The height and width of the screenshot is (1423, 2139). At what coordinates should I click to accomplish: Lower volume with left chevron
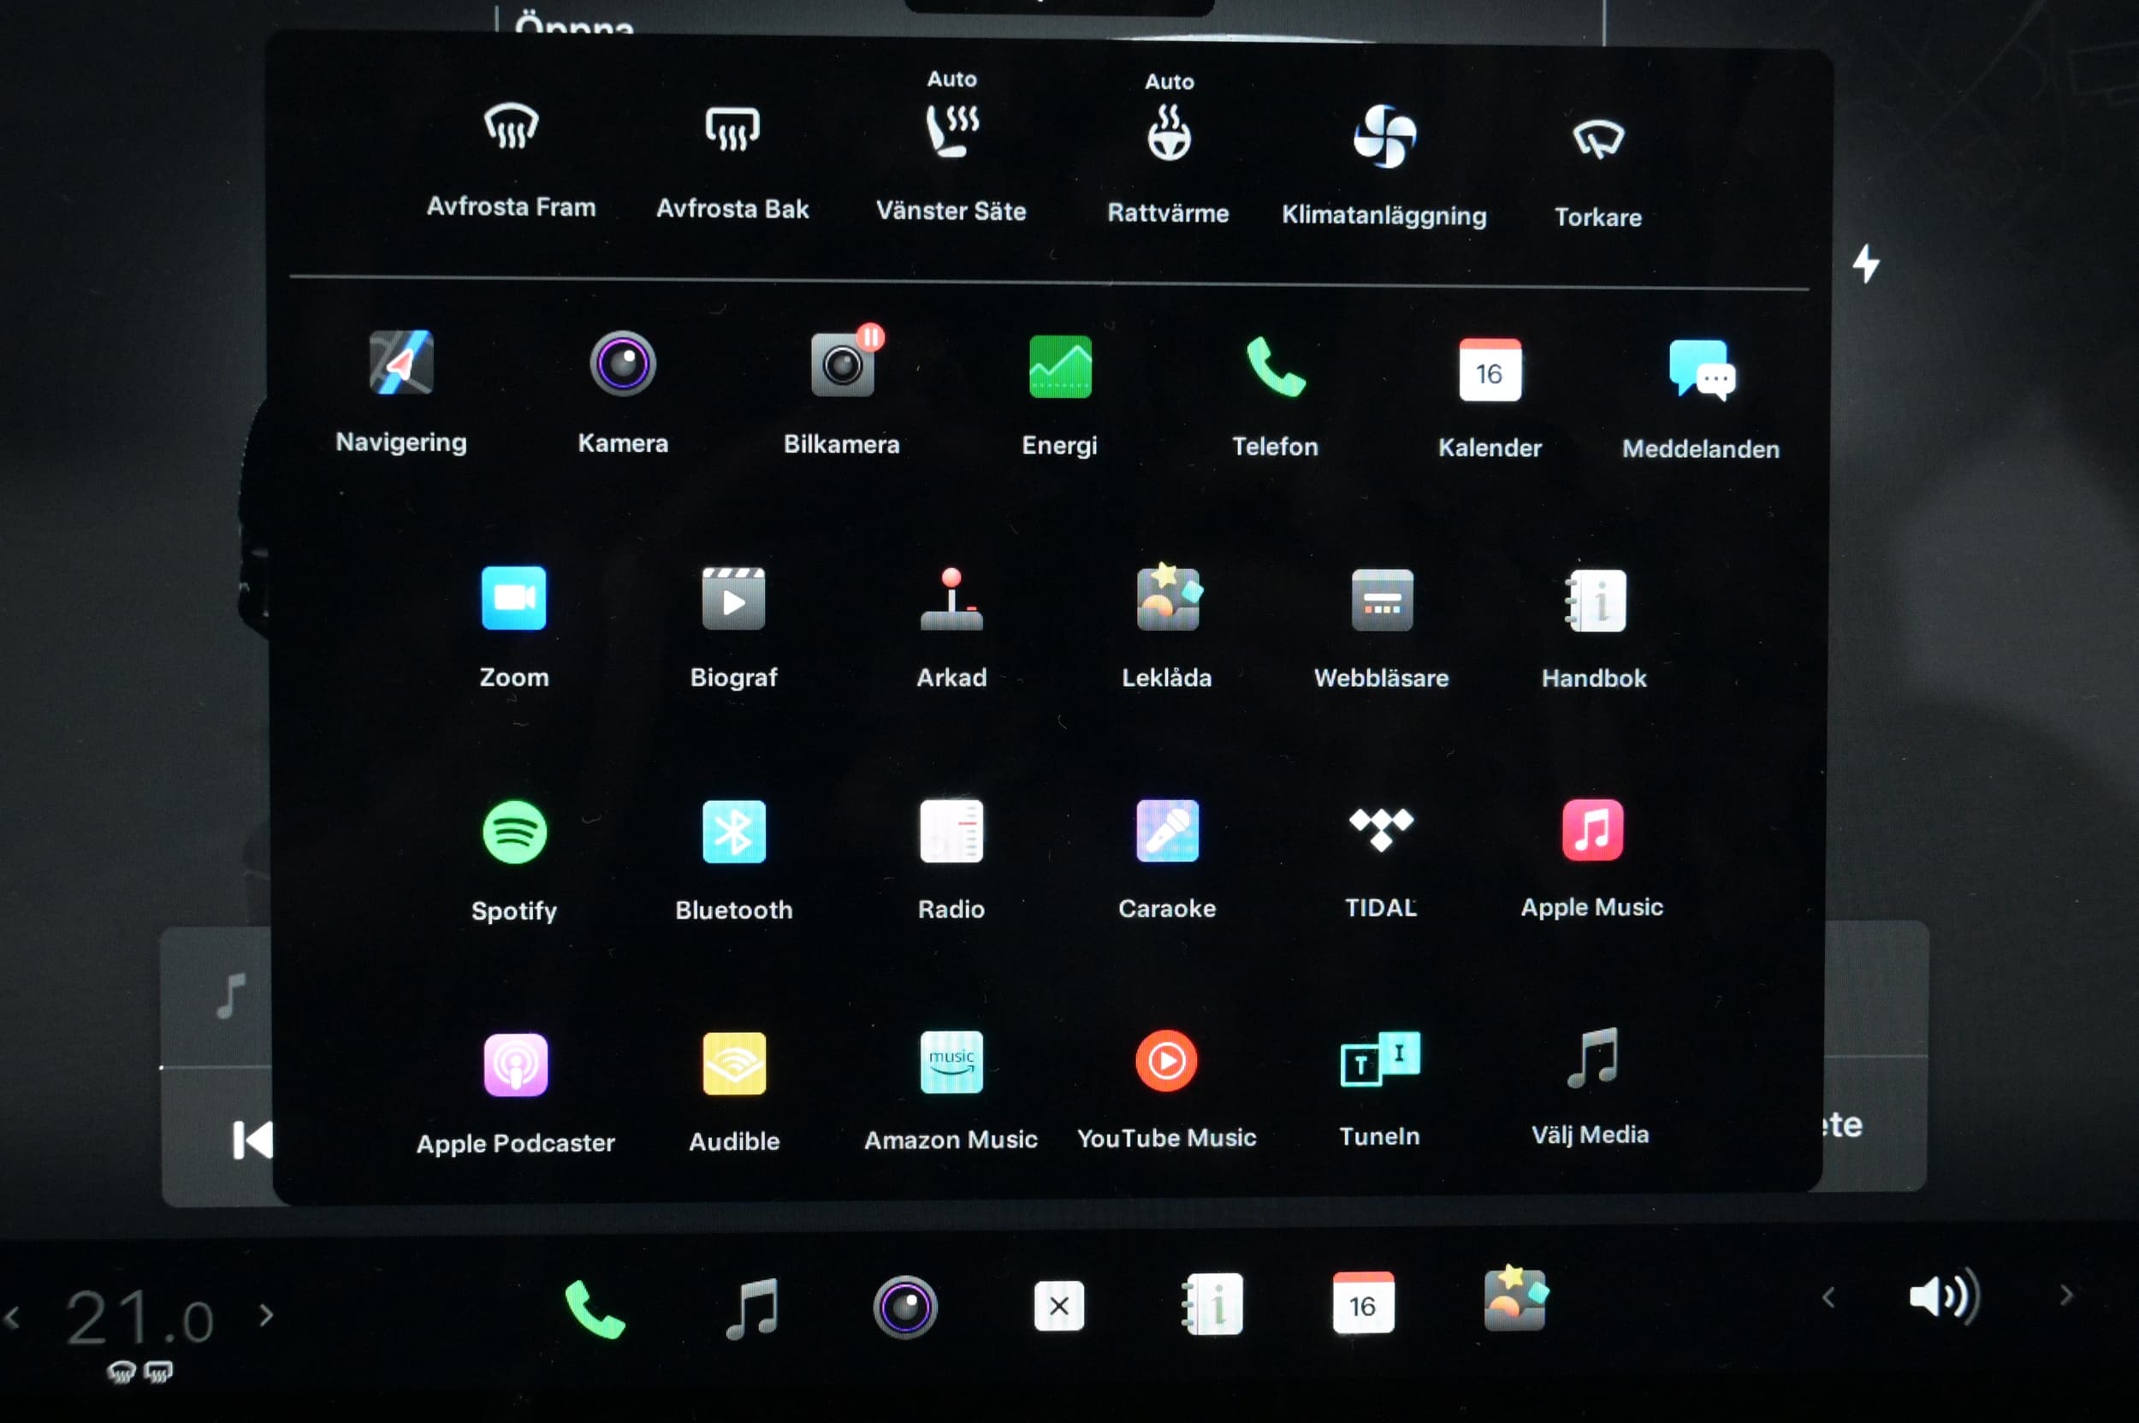point(1828,1298)
